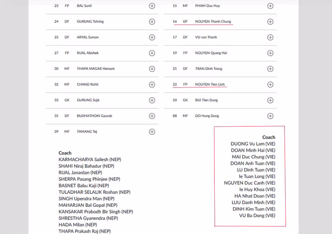
Task: Expand goalkeeper GURUNG Sujit row
Action: tap(152, 100)
